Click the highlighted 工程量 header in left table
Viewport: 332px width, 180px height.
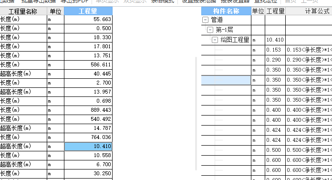(x=88, y=11)
